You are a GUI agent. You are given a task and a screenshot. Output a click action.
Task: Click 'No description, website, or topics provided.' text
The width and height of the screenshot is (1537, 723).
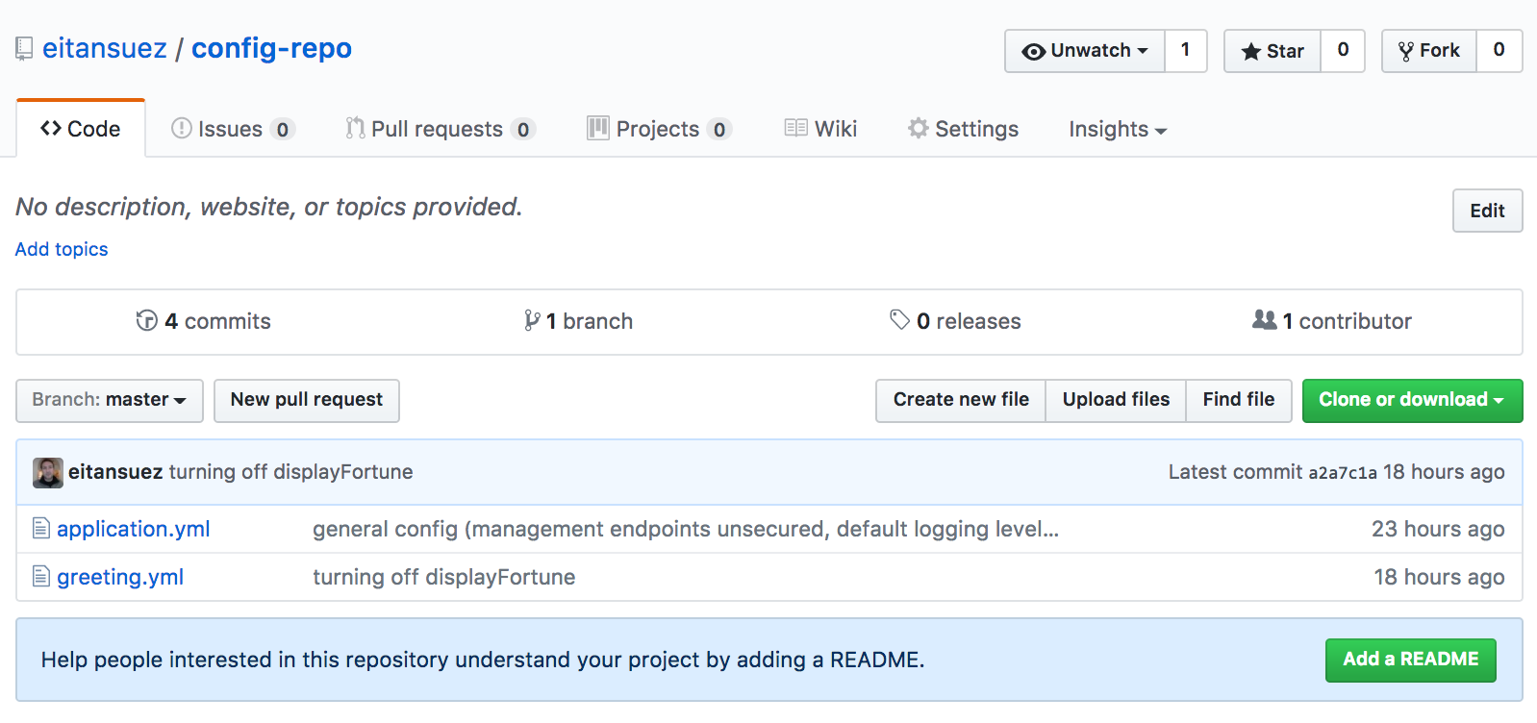point(269,207)
